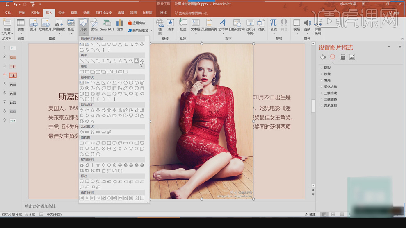The height and width of the screenshot is (228, 406).
Task: Select the Freeform shape in the lines section
Action: [137, 61]
